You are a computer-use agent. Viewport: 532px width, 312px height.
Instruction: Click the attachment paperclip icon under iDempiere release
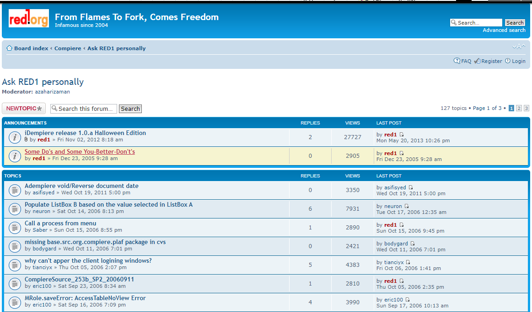[x=26, y=140]
